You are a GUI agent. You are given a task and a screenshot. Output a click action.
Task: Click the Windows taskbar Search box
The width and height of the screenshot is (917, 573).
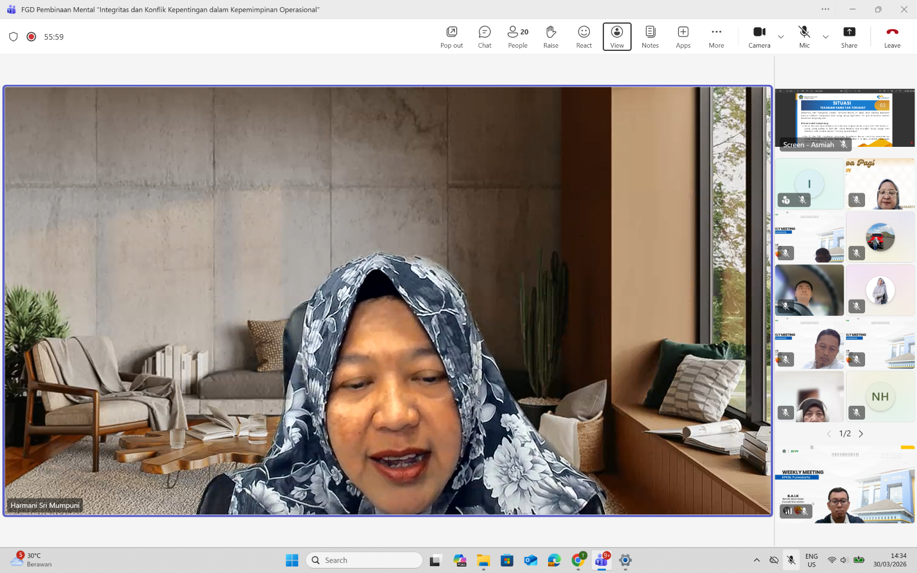point(364,560)
